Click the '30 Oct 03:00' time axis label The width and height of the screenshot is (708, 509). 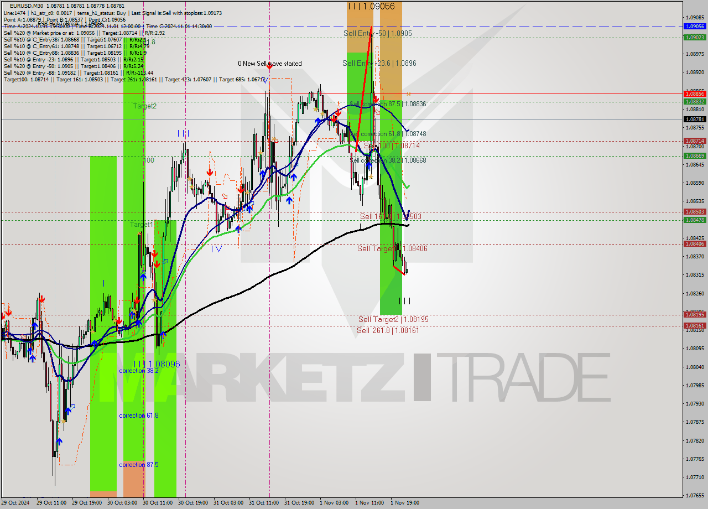122,503
